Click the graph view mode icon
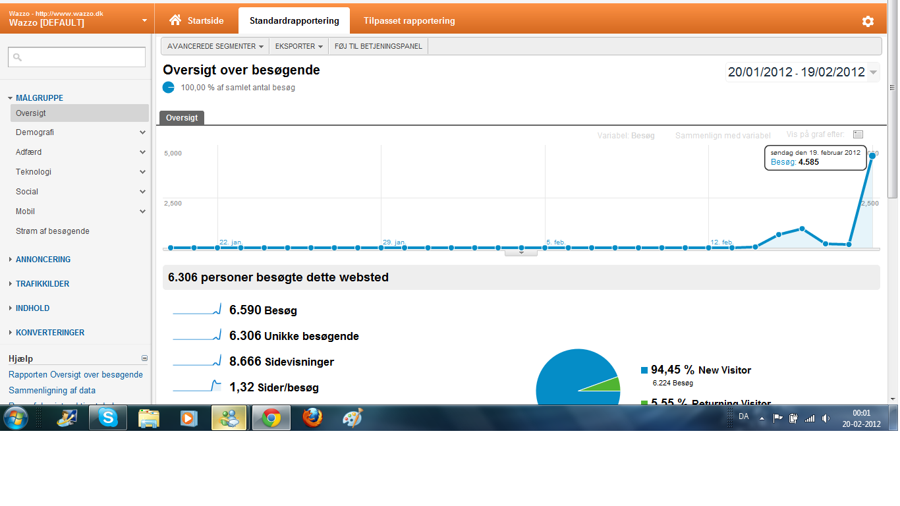 (858, 134)
